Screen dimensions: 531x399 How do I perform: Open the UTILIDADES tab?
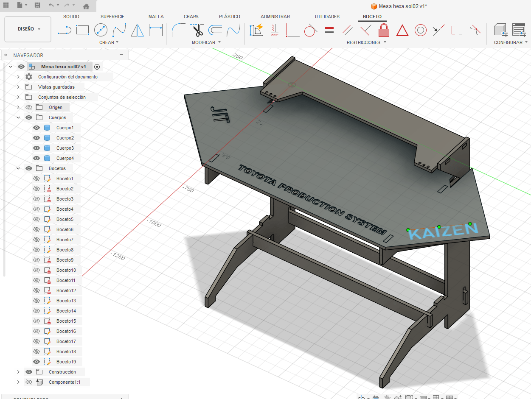click(327, 17)
